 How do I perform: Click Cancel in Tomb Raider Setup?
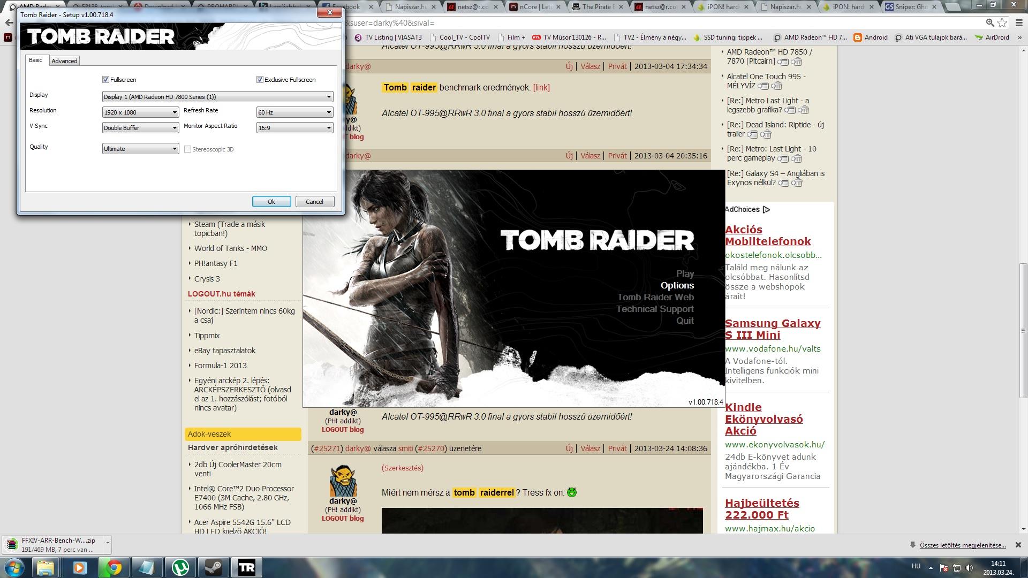[314, 202]
